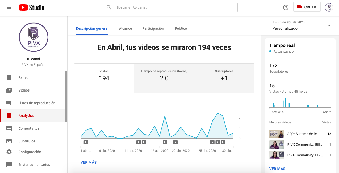Click first video marker after 25 abr.

(x=212, y=142)
